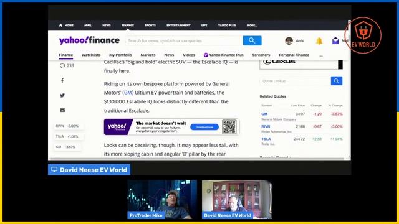The width and height of the screenshot is (399, 224).
Task: Click the EV World logo badge
Action: point(363,35)
